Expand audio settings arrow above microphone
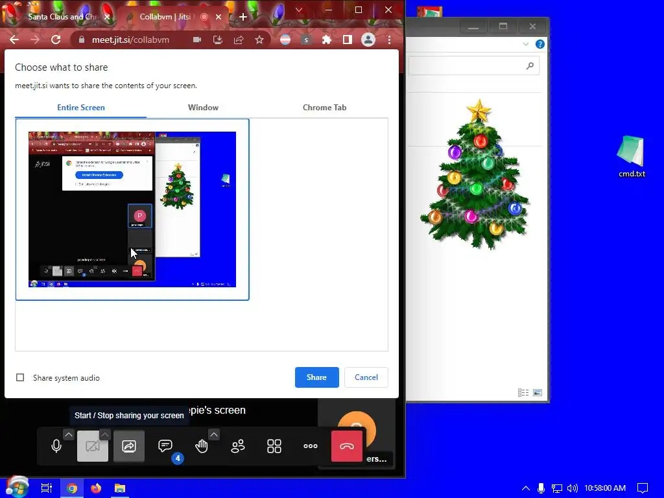 69,435
